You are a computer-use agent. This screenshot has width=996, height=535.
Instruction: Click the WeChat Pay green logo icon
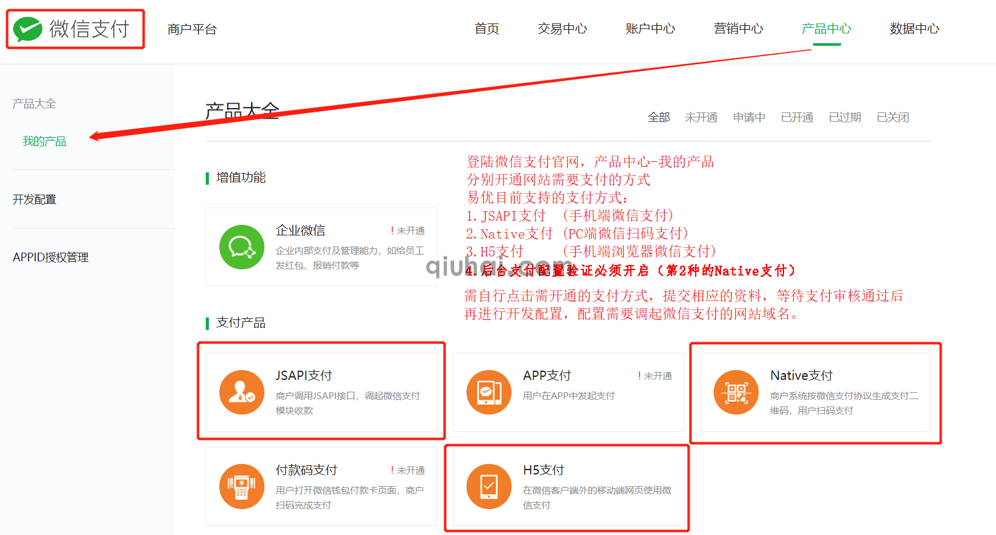point(28,29)
